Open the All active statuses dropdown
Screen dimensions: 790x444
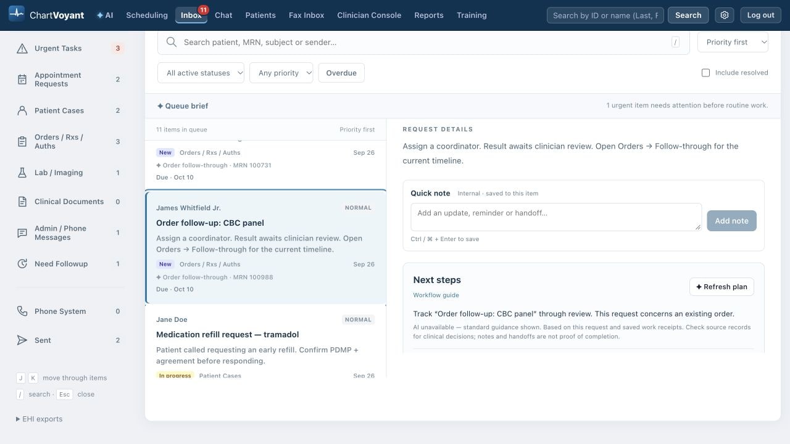201,73
